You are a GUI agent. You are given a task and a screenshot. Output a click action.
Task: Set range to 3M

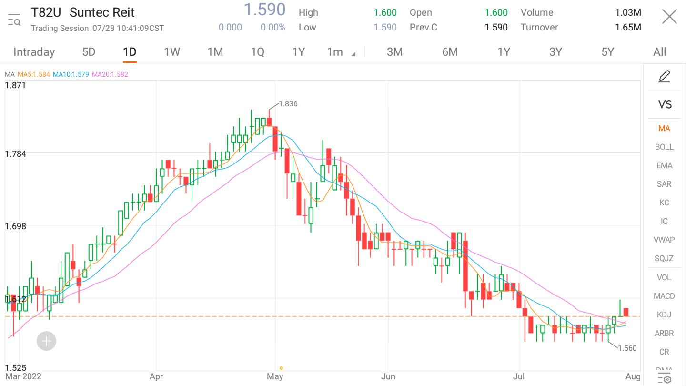point(394,52)
